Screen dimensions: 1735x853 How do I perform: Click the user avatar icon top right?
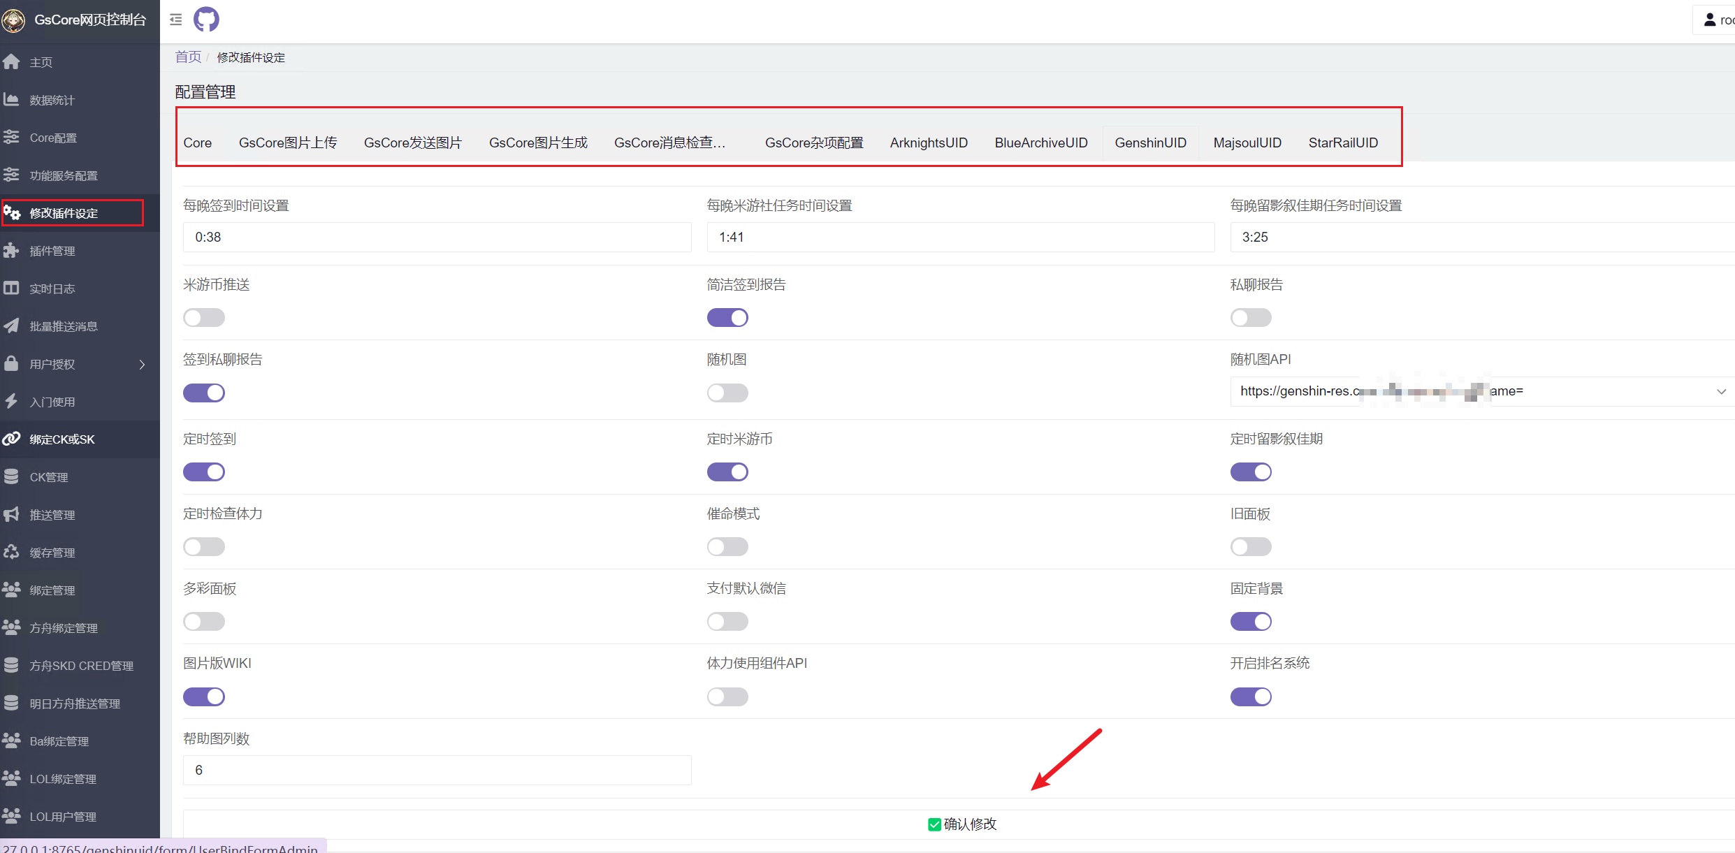[1710, 20]
